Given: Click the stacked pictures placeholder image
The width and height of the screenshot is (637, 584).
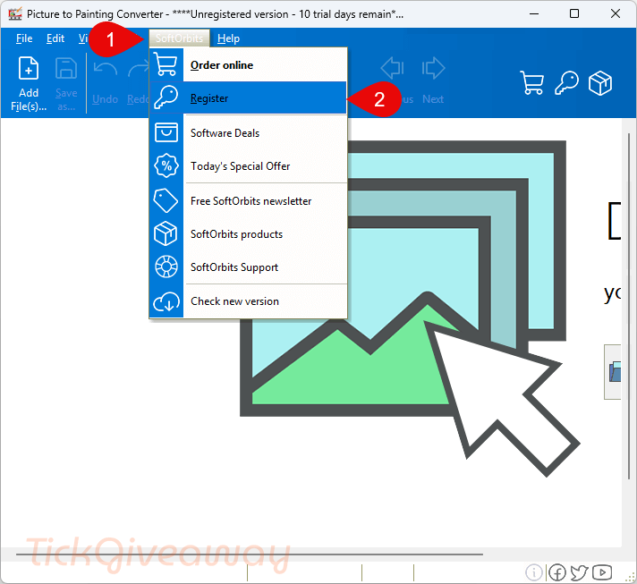Looking at the screenshot, I should (x=411, y=309).
